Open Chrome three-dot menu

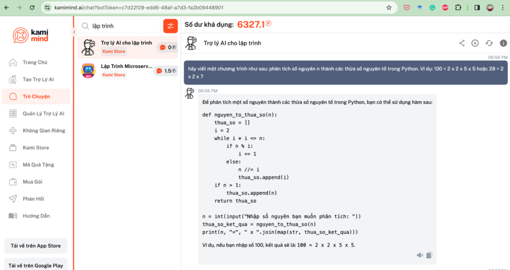click(503, 7)
